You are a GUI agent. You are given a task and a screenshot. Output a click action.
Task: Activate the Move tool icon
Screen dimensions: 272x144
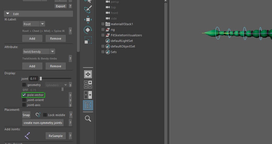click(x=88, y=20)
